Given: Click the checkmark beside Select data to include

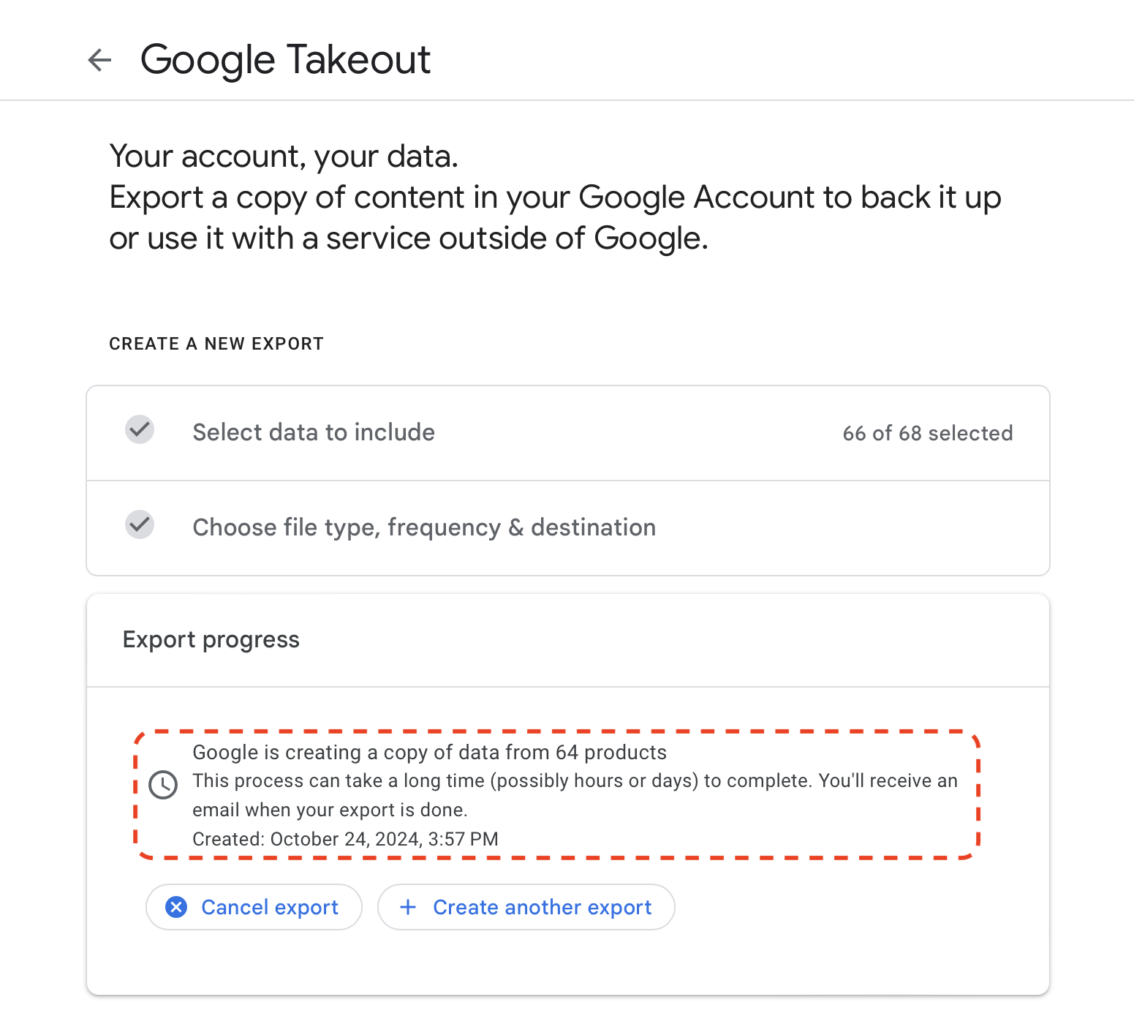Looking at the screenshot, I should [140, 430].
